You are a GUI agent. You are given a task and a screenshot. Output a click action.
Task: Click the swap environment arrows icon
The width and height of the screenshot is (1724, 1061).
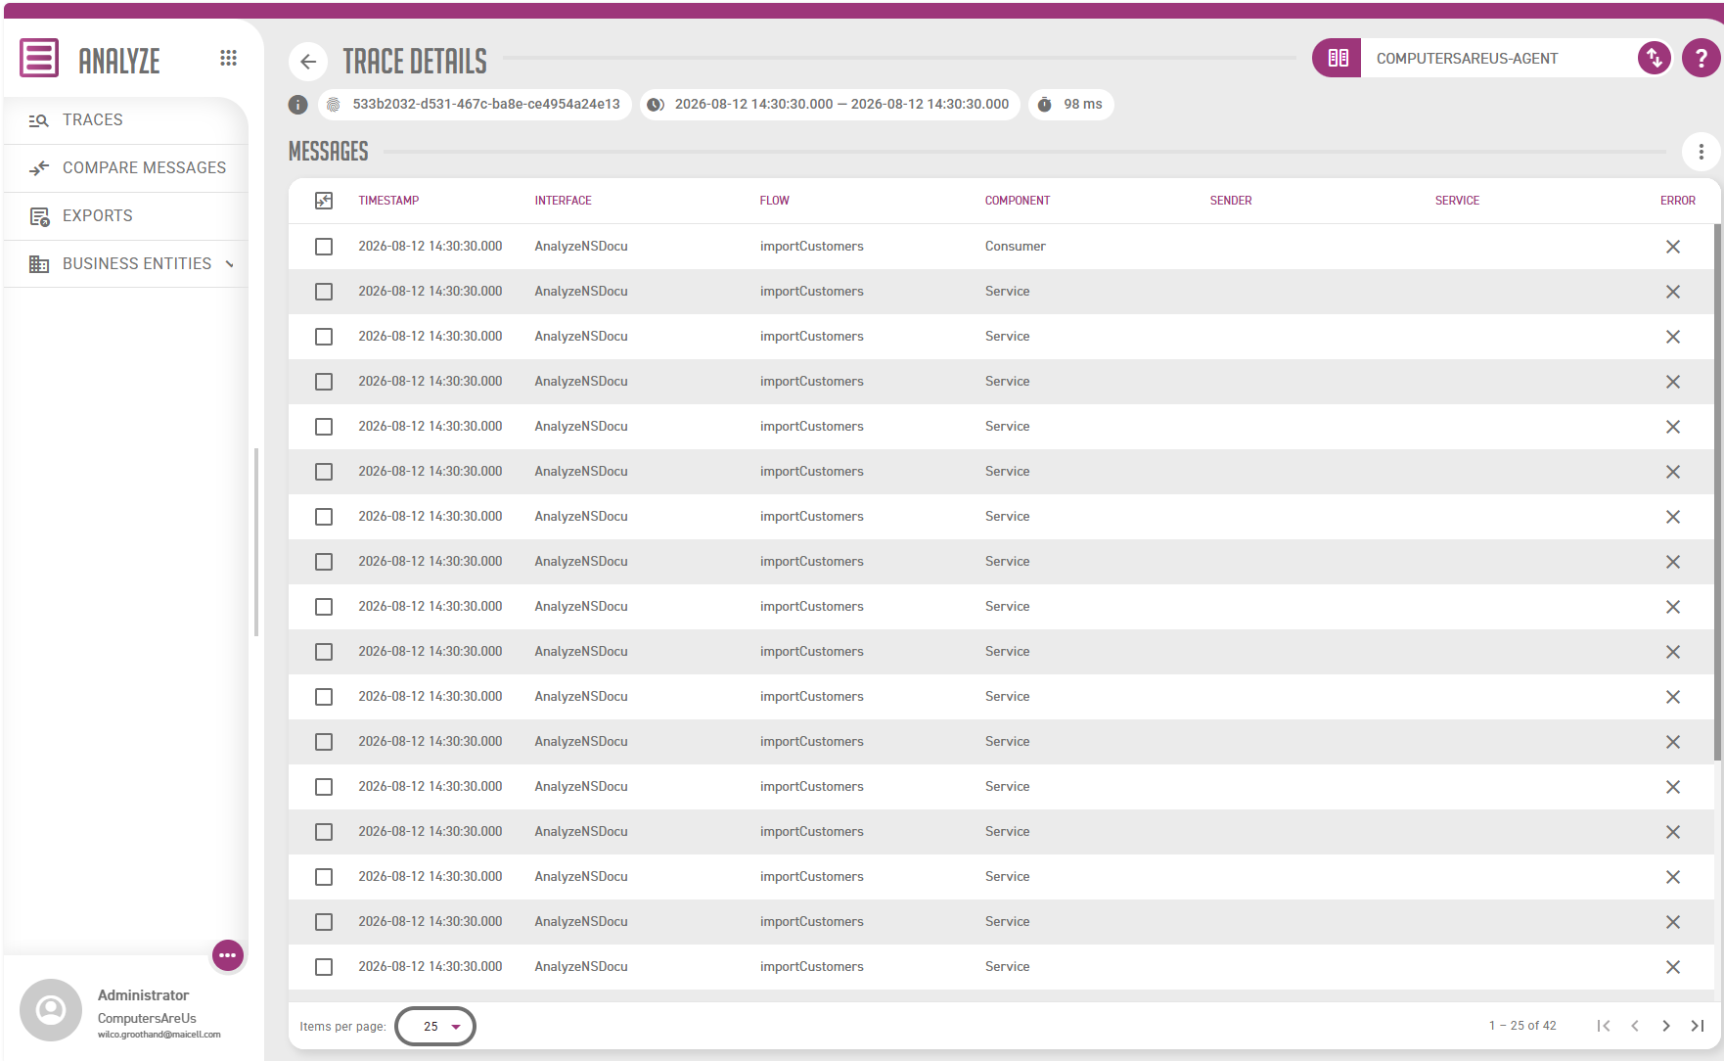1654,59
